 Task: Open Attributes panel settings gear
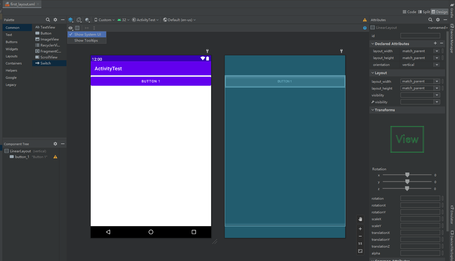click(x=438, y=20)
